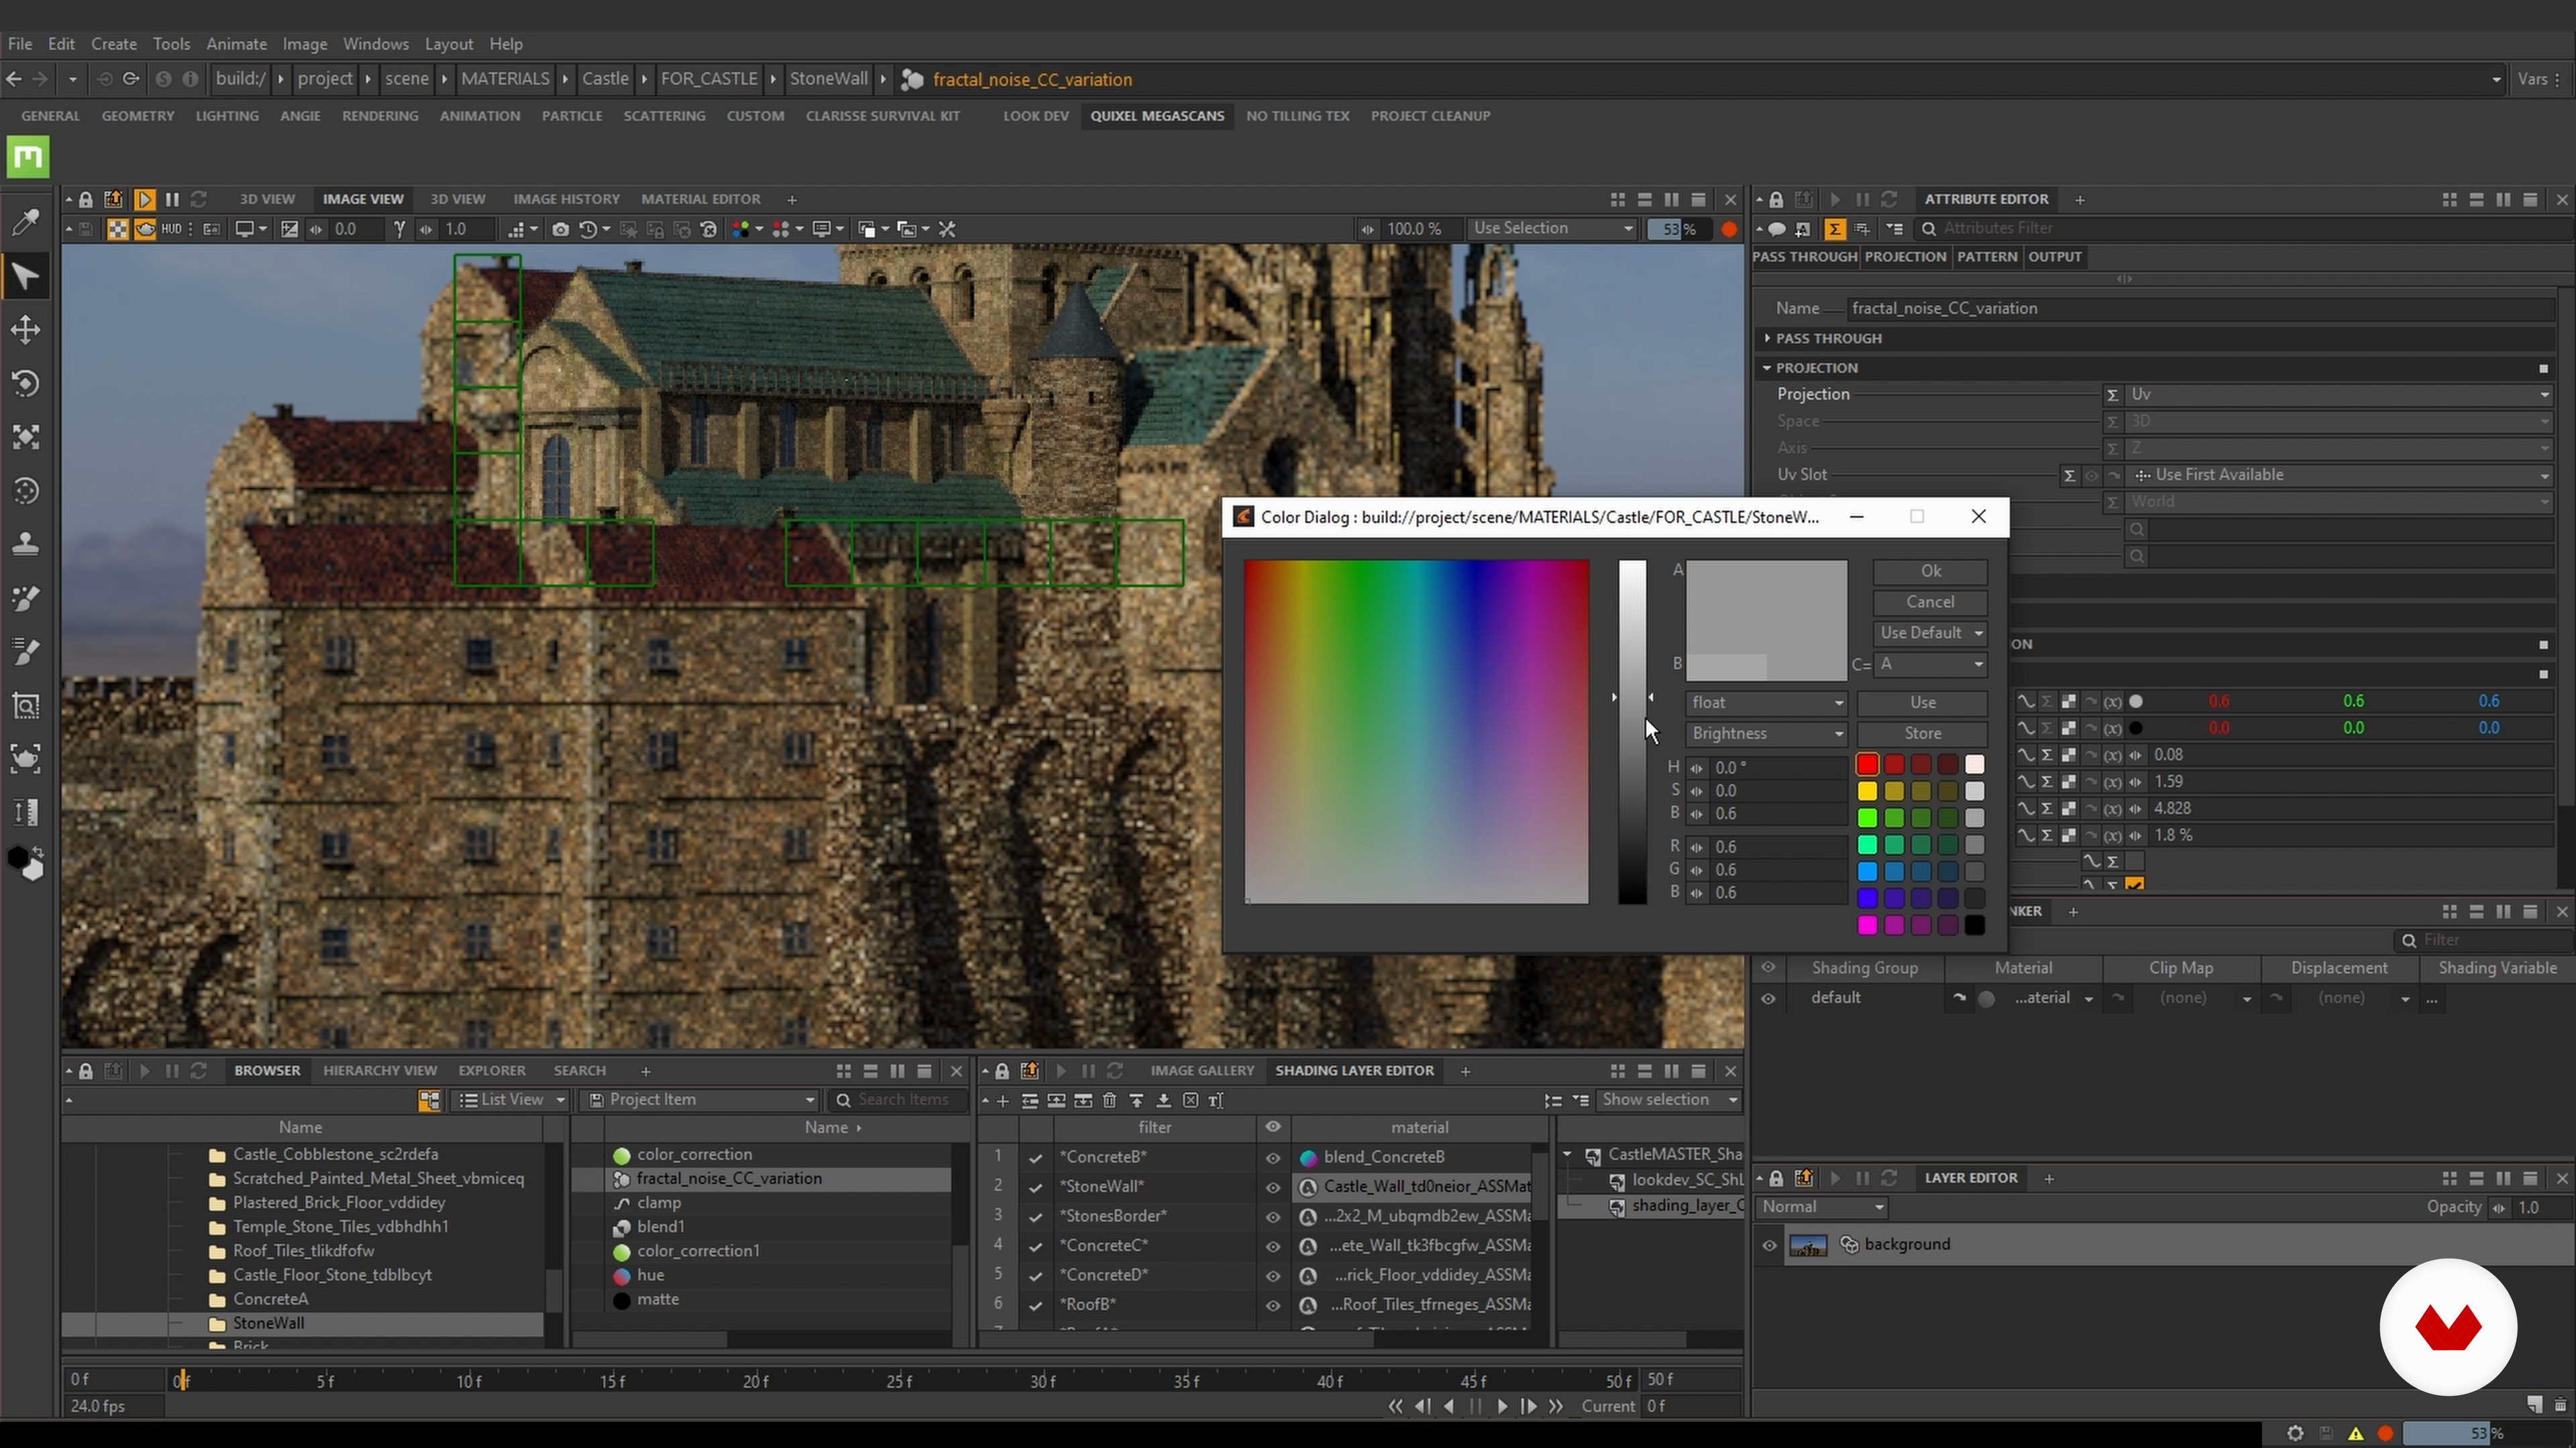Click the render play icon in Image View
The width and height of the screenshot is (2576, 1448).
tap(144, 200)
